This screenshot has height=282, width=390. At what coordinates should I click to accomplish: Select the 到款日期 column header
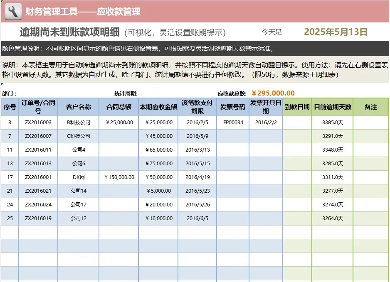click(297, 107)
